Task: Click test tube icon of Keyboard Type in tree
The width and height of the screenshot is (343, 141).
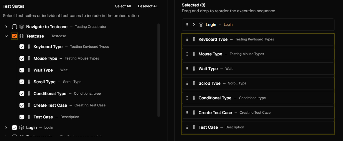Action: [29, 47]
